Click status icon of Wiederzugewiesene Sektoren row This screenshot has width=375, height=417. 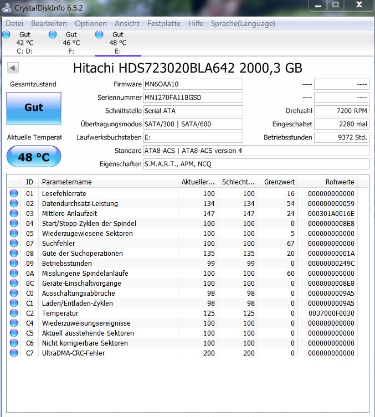click(14, 233)
